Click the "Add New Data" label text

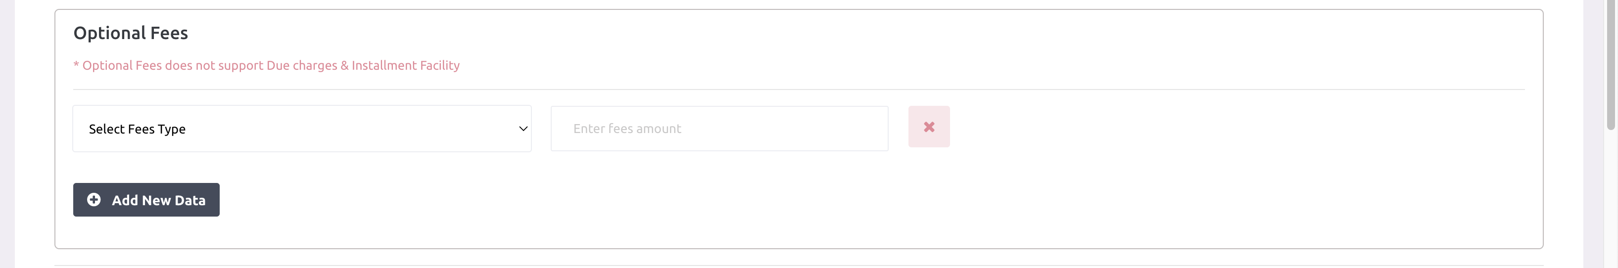[x=158, y=200]
